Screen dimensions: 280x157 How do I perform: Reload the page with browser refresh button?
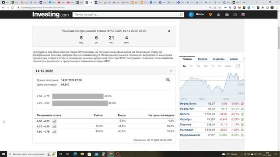point(13,8)
